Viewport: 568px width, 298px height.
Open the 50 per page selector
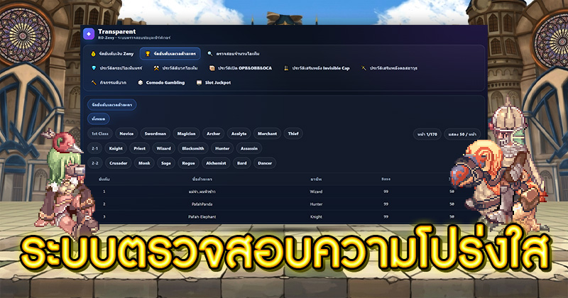coord(462,134)
